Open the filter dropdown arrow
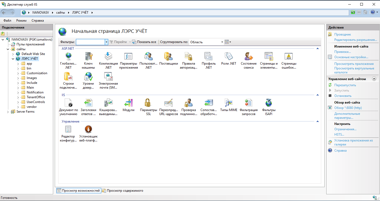 click(106, 42)
